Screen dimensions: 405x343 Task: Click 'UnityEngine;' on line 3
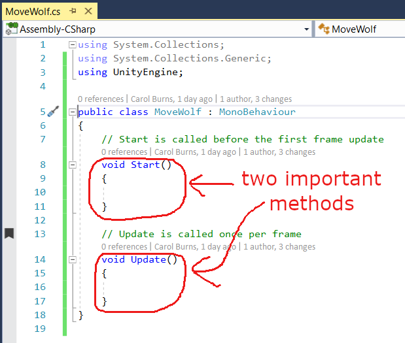(148, 73)
